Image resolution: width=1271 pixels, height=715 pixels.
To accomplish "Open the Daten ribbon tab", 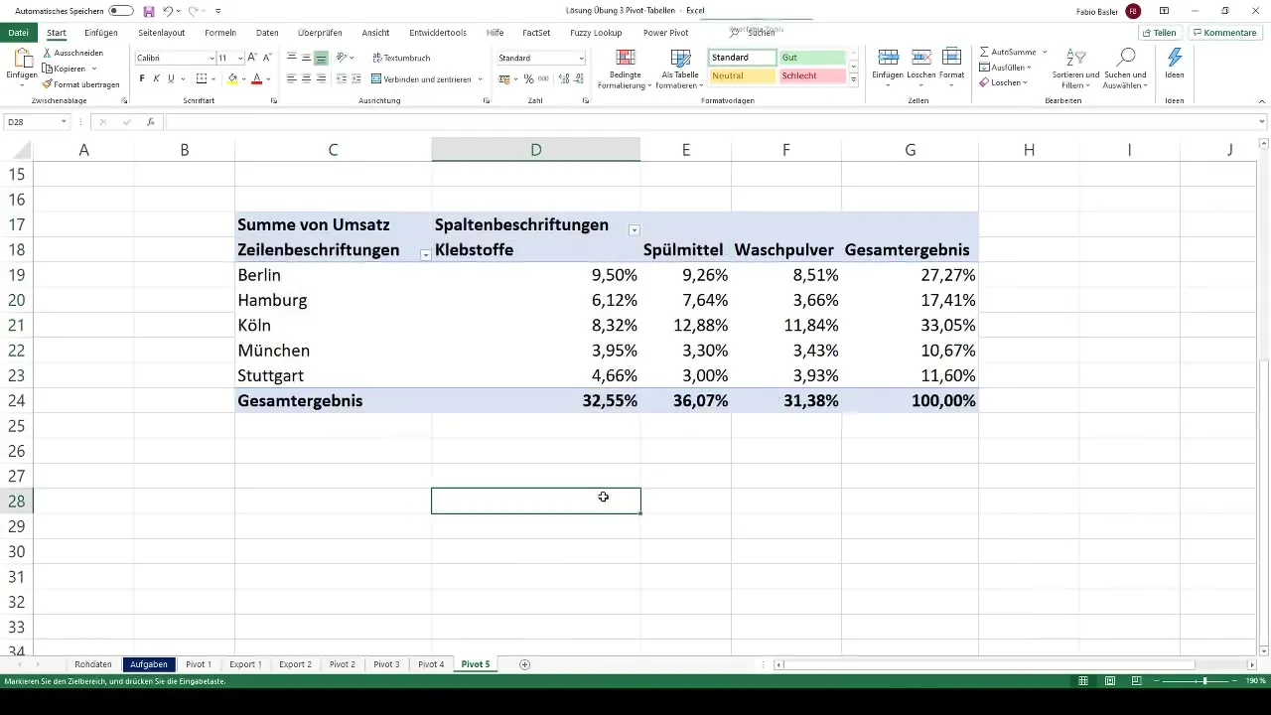I will [267, 33].
